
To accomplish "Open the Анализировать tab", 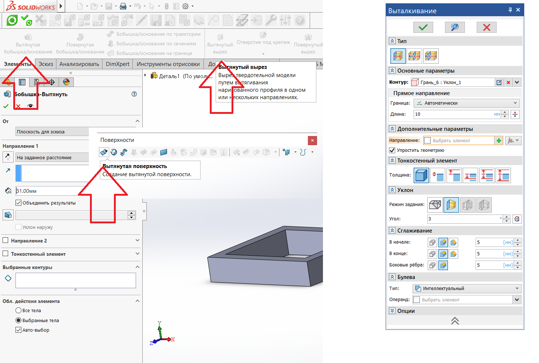I will 79,64.
